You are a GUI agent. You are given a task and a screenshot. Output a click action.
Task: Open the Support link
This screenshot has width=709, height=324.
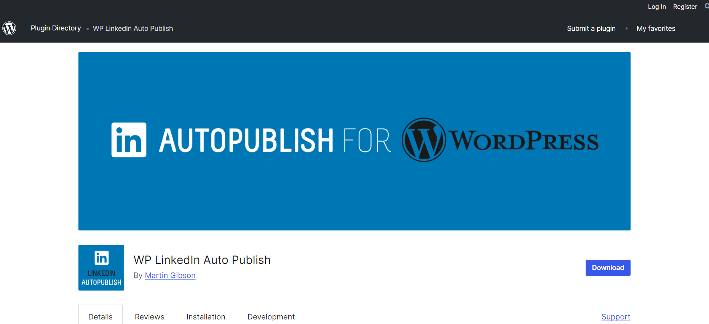(616, 317)
